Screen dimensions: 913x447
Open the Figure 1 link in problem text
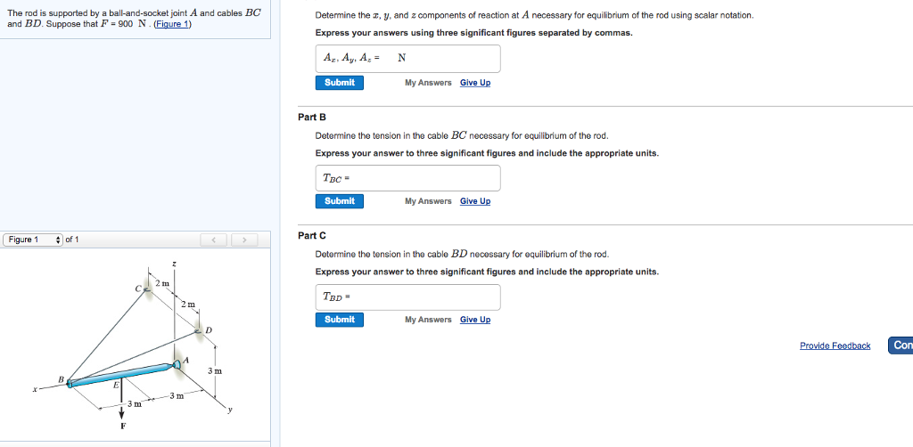172,23
